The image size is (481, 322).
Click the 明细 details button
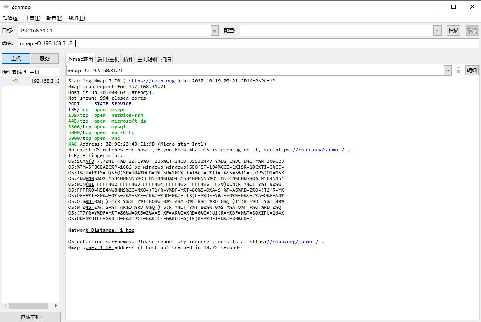pyautogui.click(x=472, y=71)
